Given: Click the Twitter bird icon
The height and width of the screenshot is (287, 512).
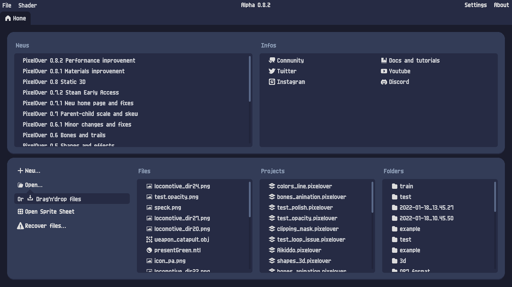Looking at the screenshot, I should pyautogui.click(x=272, y=71).
